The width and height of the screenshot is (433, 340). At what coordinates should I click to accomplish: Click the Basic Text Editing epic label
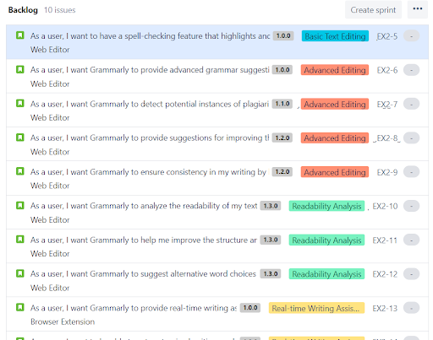pos(335,36)
